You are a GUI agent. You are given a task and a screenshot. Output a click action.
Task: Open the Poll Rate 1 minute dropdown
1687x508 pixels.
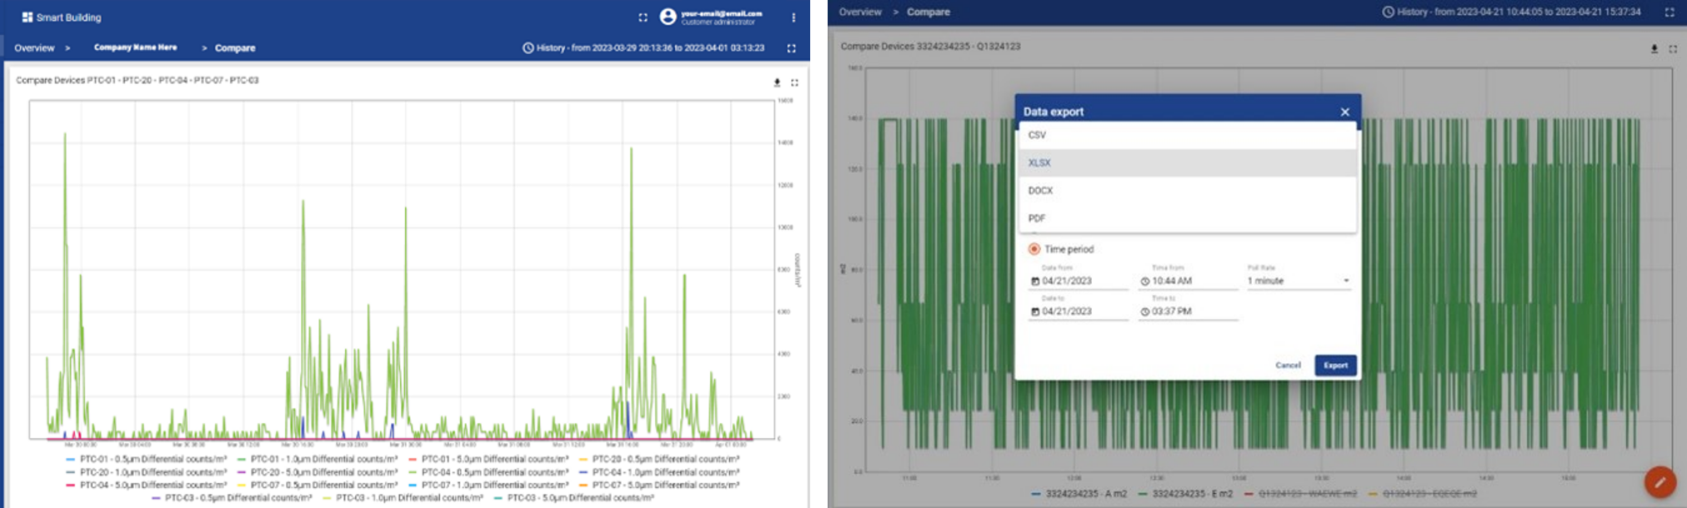pos(1298,281)
